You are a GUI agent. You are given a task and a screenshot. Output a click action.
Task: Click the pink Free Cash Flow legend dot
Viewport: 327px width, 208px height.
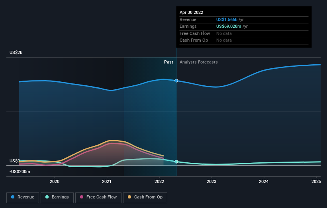click(x=82, y=197)
